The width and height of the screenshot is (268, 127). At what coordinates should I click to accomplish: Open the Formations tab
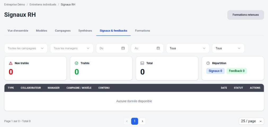pyautogui.click(x=142, y=31)
